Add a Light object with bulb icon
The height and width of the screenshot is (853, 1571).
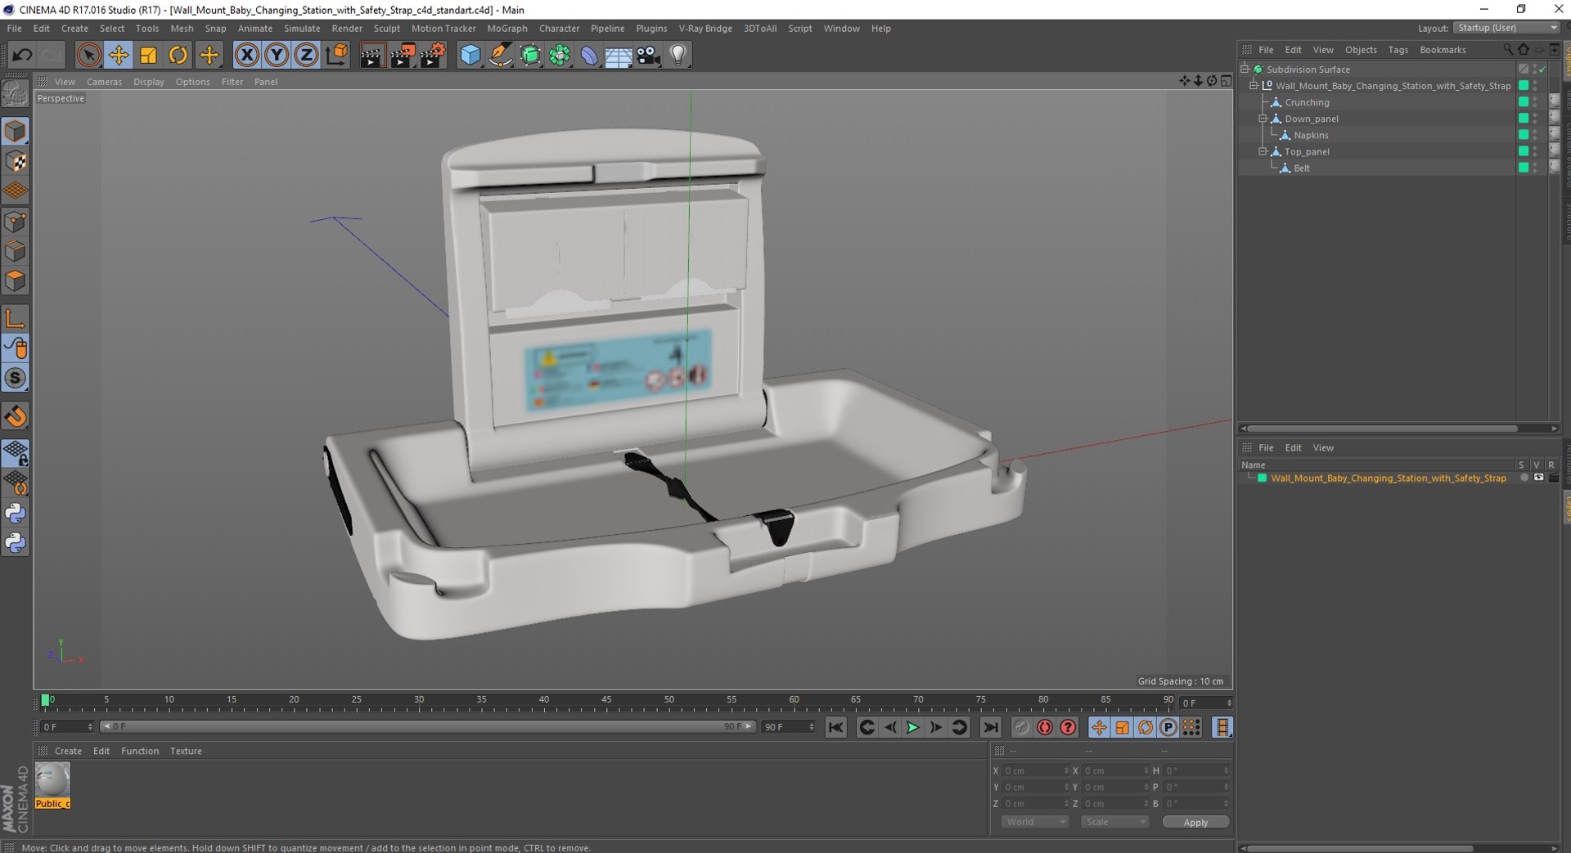click(677, 56)
